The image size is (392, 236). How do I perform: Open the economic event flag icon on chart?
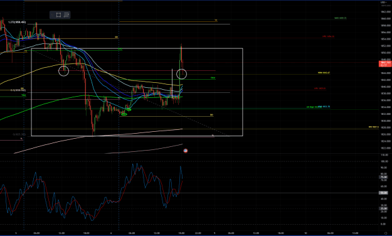(x=186, y=151)
